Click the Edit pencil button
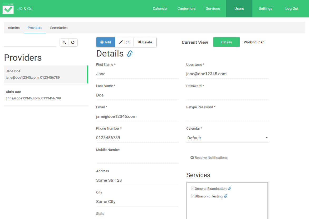The image size is (309, 219). click(x=124, y=42)
